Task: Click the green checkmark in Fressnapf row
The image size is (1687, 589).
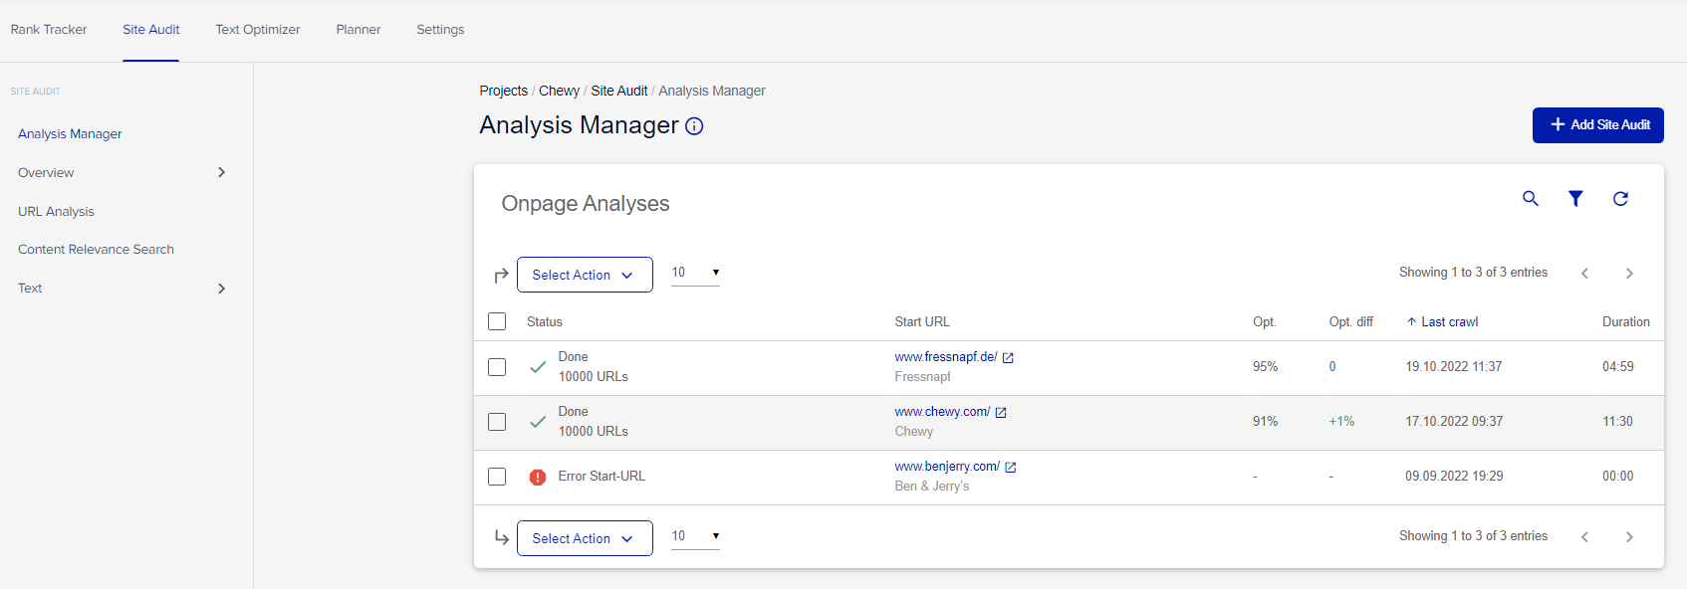Action: [x=538, y=367]
